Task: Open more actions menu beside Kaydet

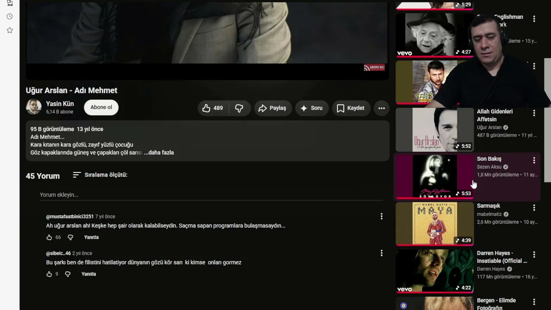Action: point(381,108)
